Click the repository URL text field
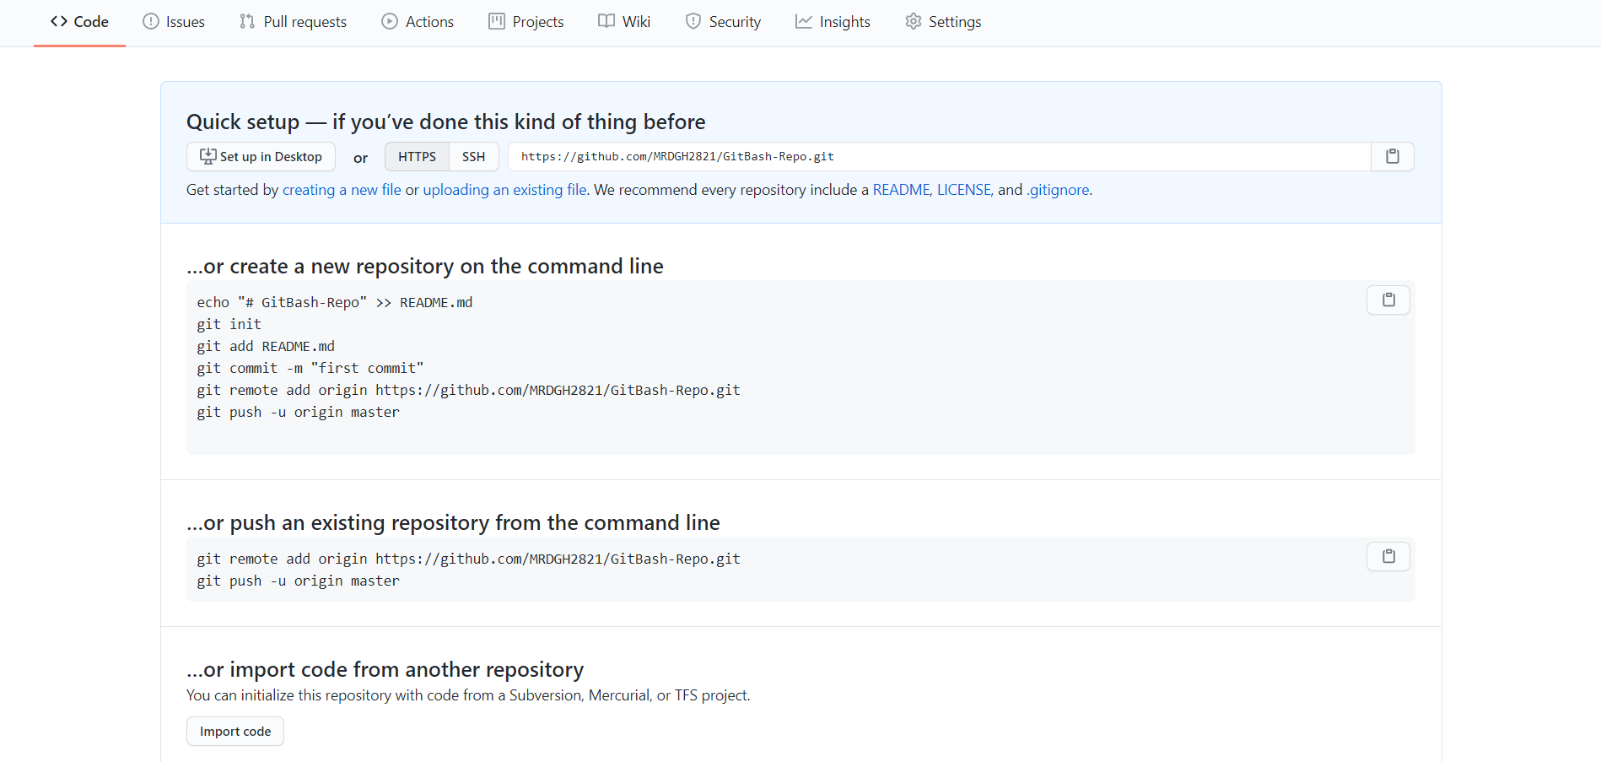Viewport: 1601px width, 762px height. click(x=939, y=157)
